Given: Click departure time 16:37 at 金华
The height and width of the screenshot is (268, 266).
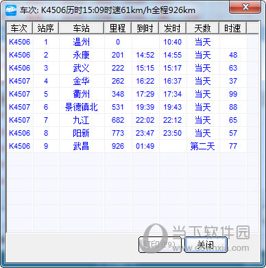Looking at the screenshot, I should [x=173, y=81].
